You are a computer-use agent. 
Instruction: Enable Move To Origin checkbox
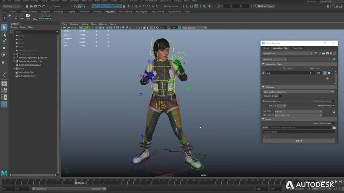[x=281, y=96]
